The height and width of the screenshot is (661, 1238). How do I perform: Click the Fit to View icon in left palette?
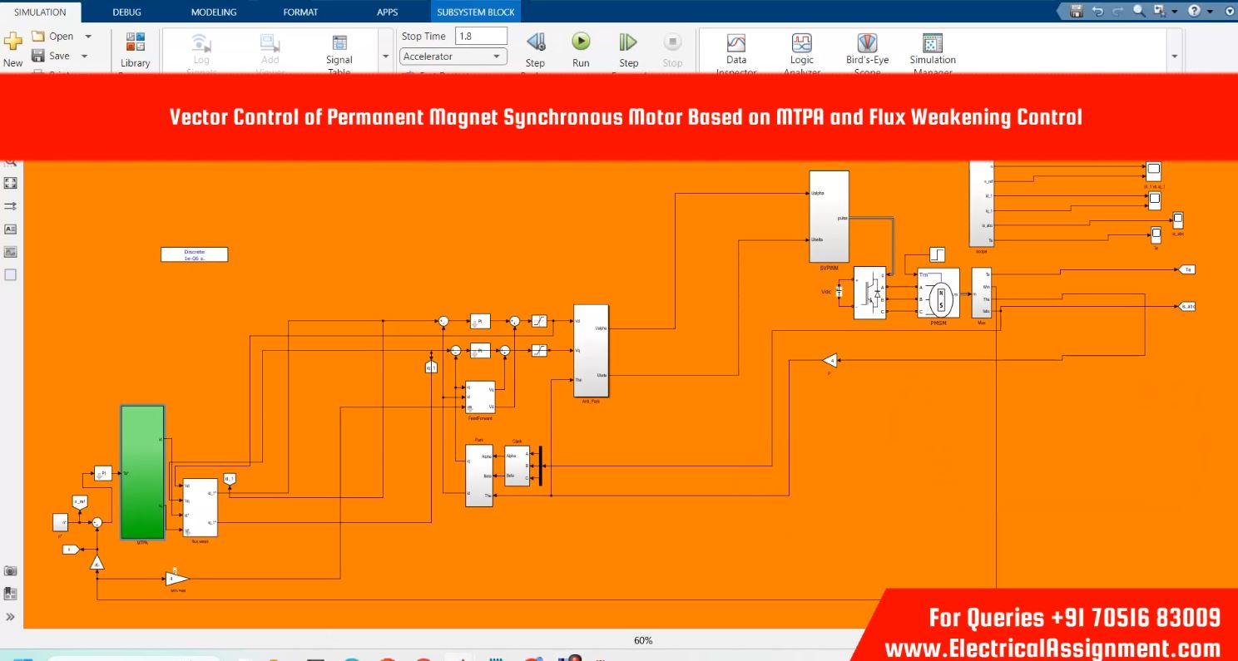pyautogui.click(x=11, y=183)
